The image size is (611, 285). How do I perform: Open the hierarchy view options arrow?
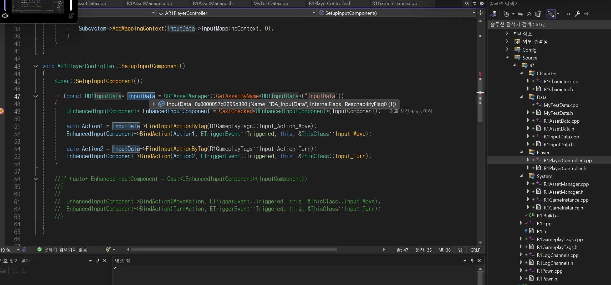[x=558, y=14]
